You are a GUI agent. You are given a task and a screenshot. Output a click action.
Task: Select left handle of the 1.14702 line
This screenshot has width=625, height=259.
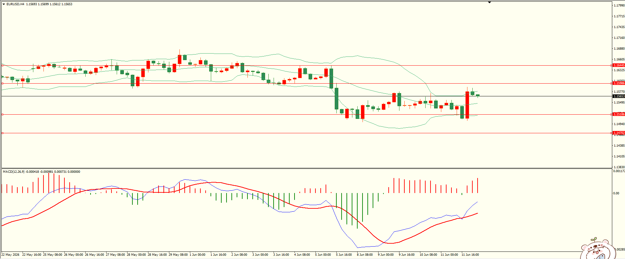3,133
